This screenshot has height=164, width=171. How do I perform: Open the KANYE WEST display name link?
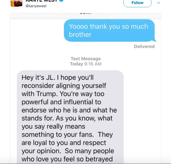click(x=41, y=1)
